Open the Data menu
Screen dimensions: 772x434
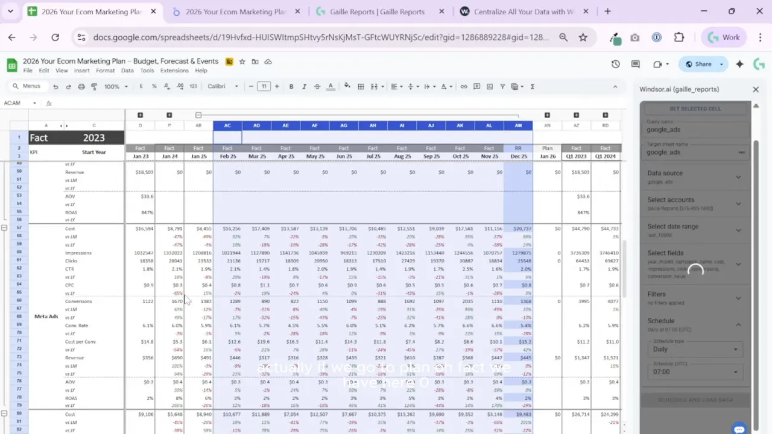(127, 71)
